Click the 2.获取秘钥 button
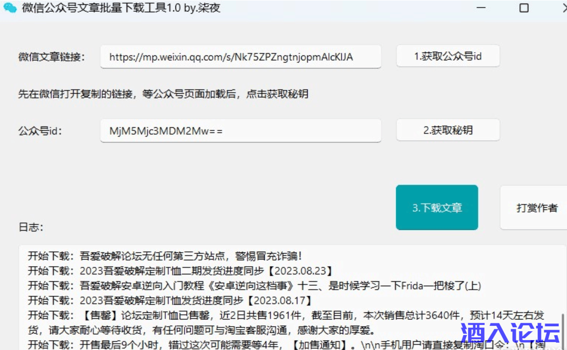 pos(448,130)
